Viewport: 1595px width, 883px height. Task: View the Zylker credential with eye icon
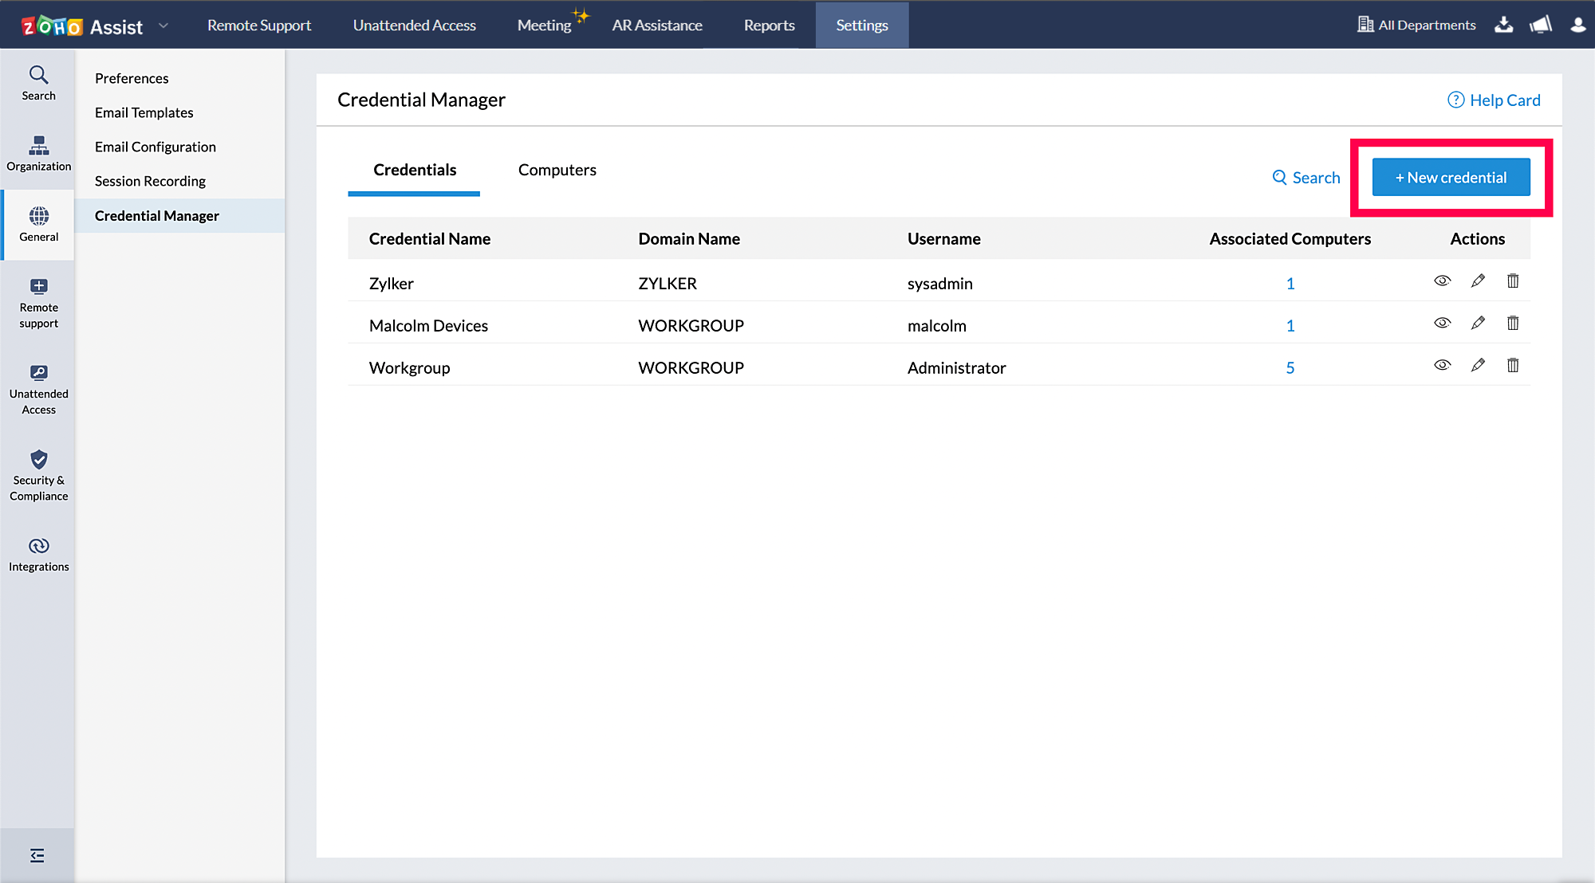click(x=1442, y=281)
